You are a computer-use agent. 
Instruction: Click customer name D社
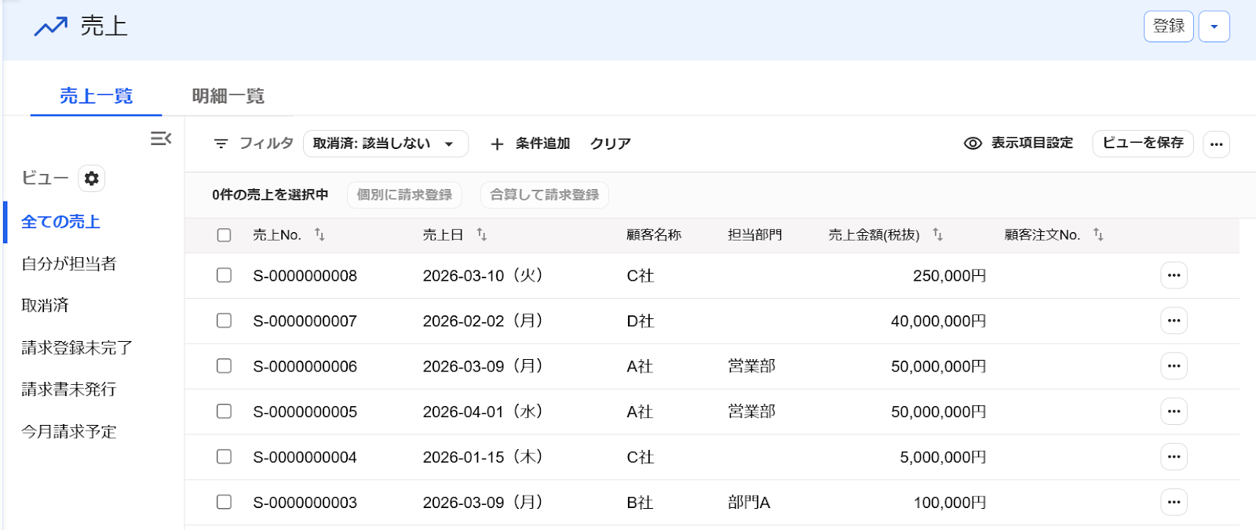coord(641,321)
